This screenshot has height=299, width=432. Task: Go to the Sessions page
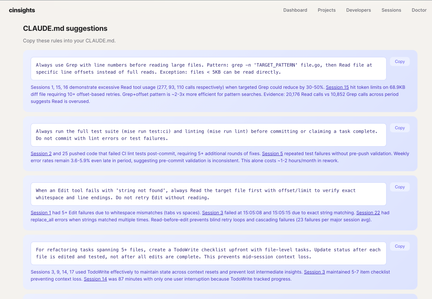pos(391,10)
